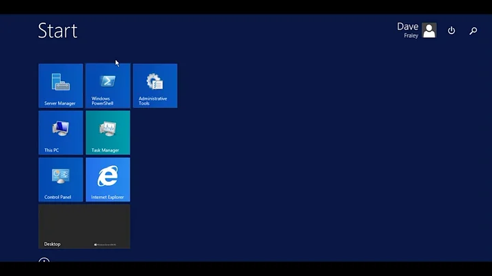Launch the Task Manager tile
Viewport: 492px width, 276px height.
pos(108,133)
